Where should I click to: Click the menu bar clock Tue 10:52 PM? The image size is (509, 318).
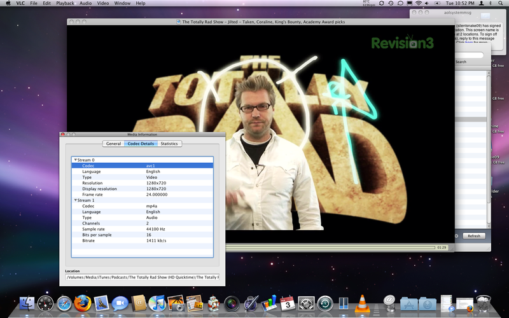pos(460,3)
